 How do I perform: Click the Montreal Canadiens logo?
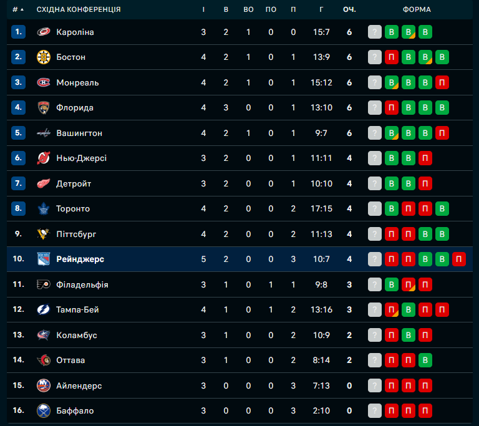tap(43, 82)
